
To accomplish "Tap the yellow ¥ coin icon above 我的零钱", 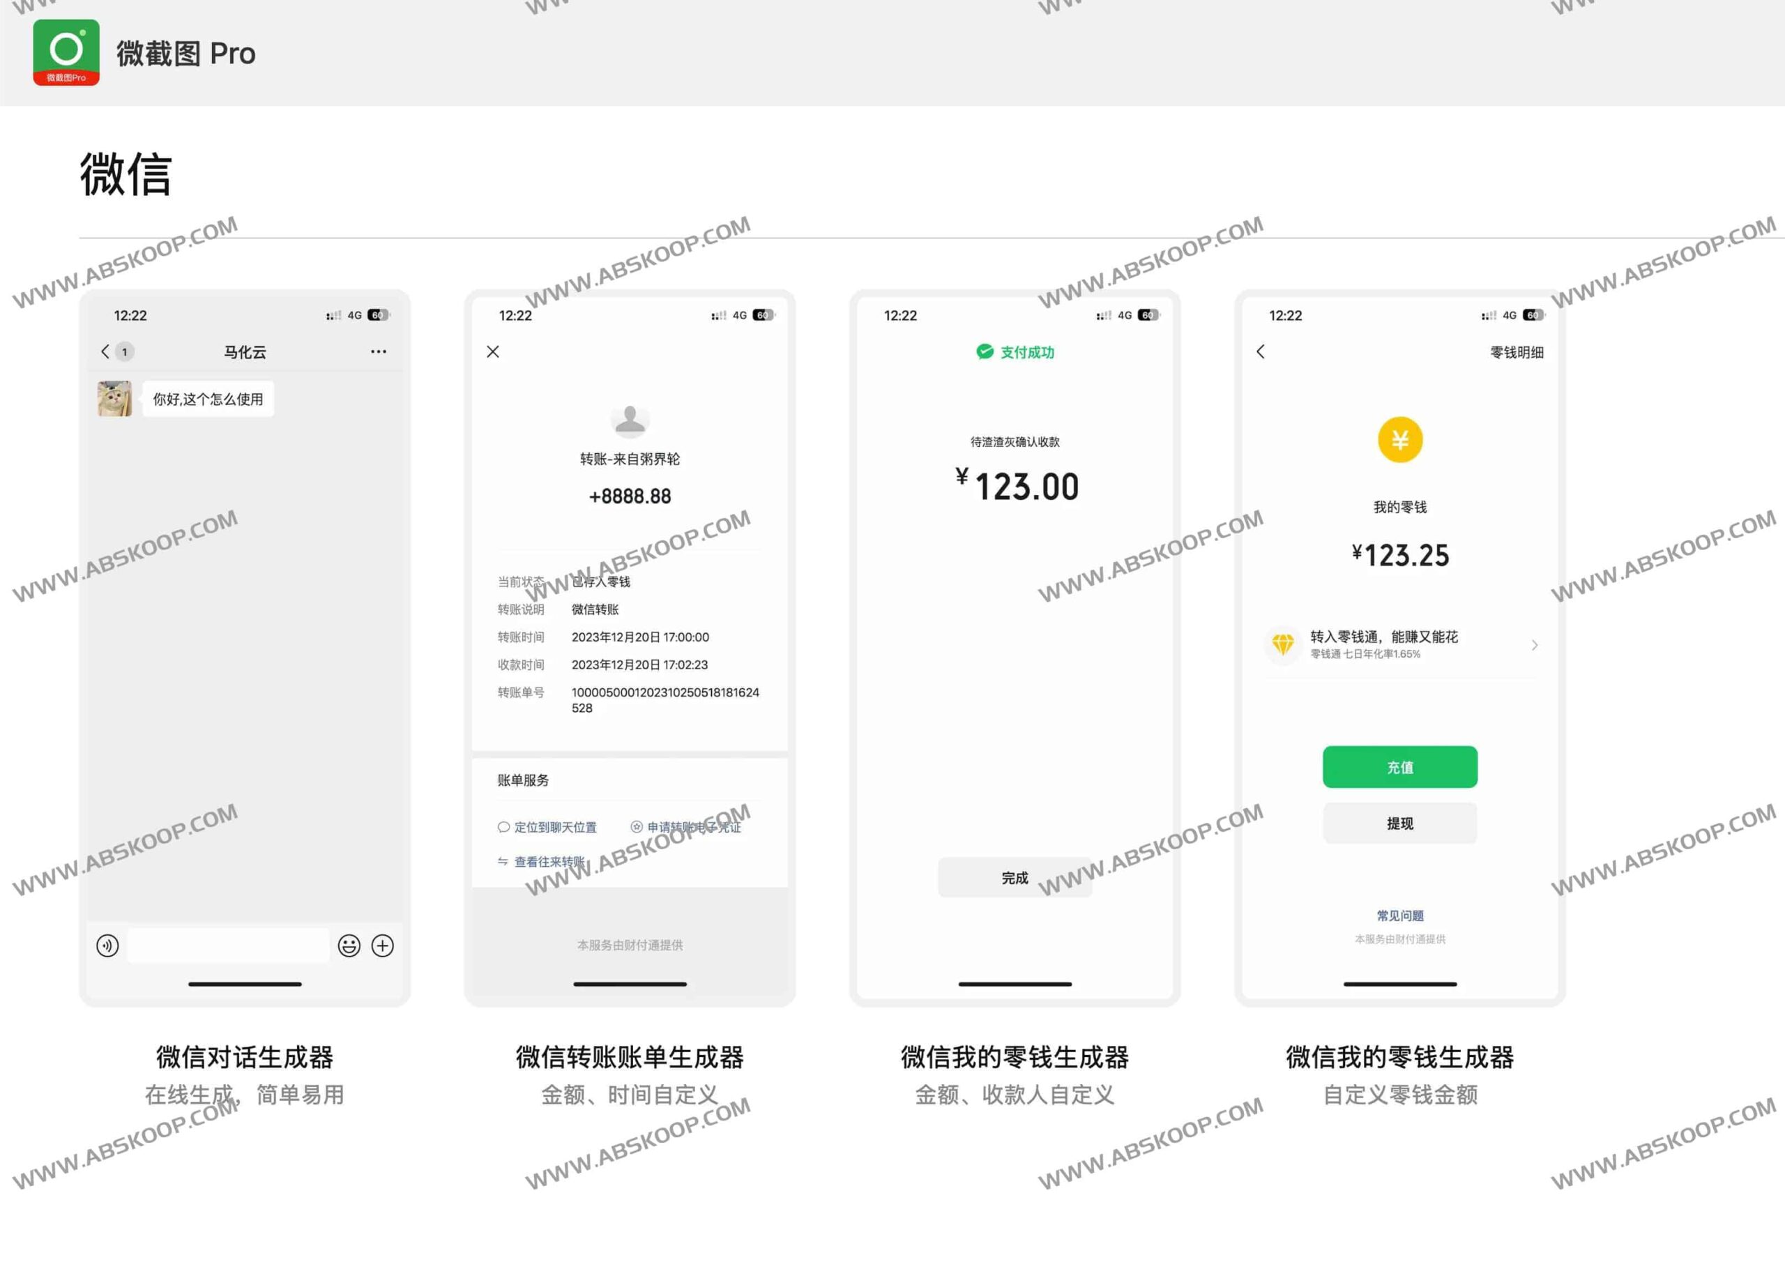I will tap(1399, 439).
